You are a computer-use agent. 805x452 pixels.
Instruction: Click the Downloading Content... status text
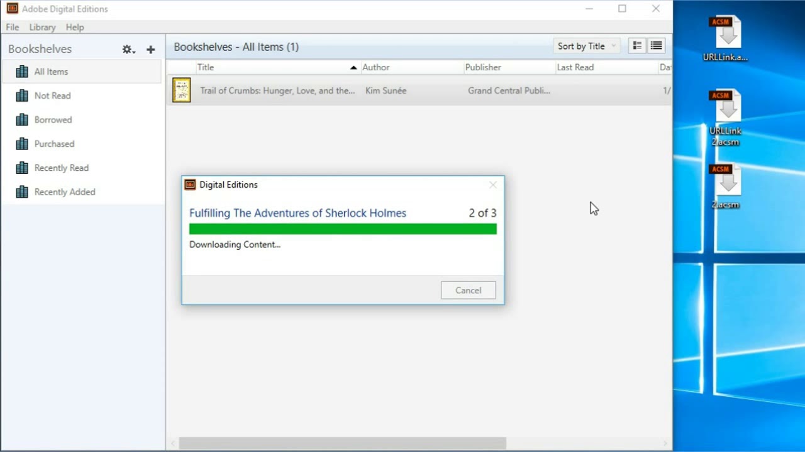[235, 244]
